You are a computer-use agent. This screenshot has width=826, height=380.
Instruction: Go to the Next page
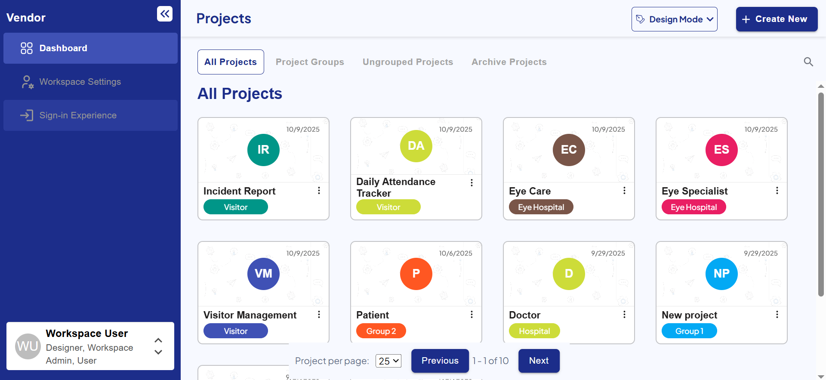(x=539, y=361)
